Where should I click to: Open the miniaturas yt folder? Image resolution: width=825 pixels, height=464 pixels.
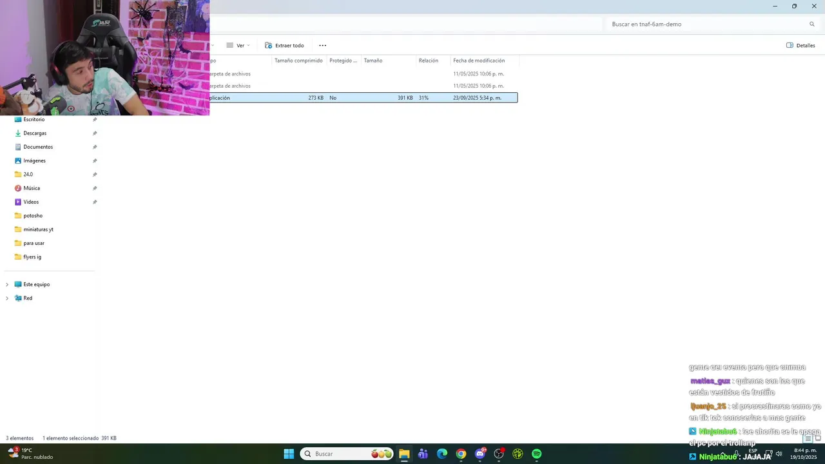(x=38, y=229)
